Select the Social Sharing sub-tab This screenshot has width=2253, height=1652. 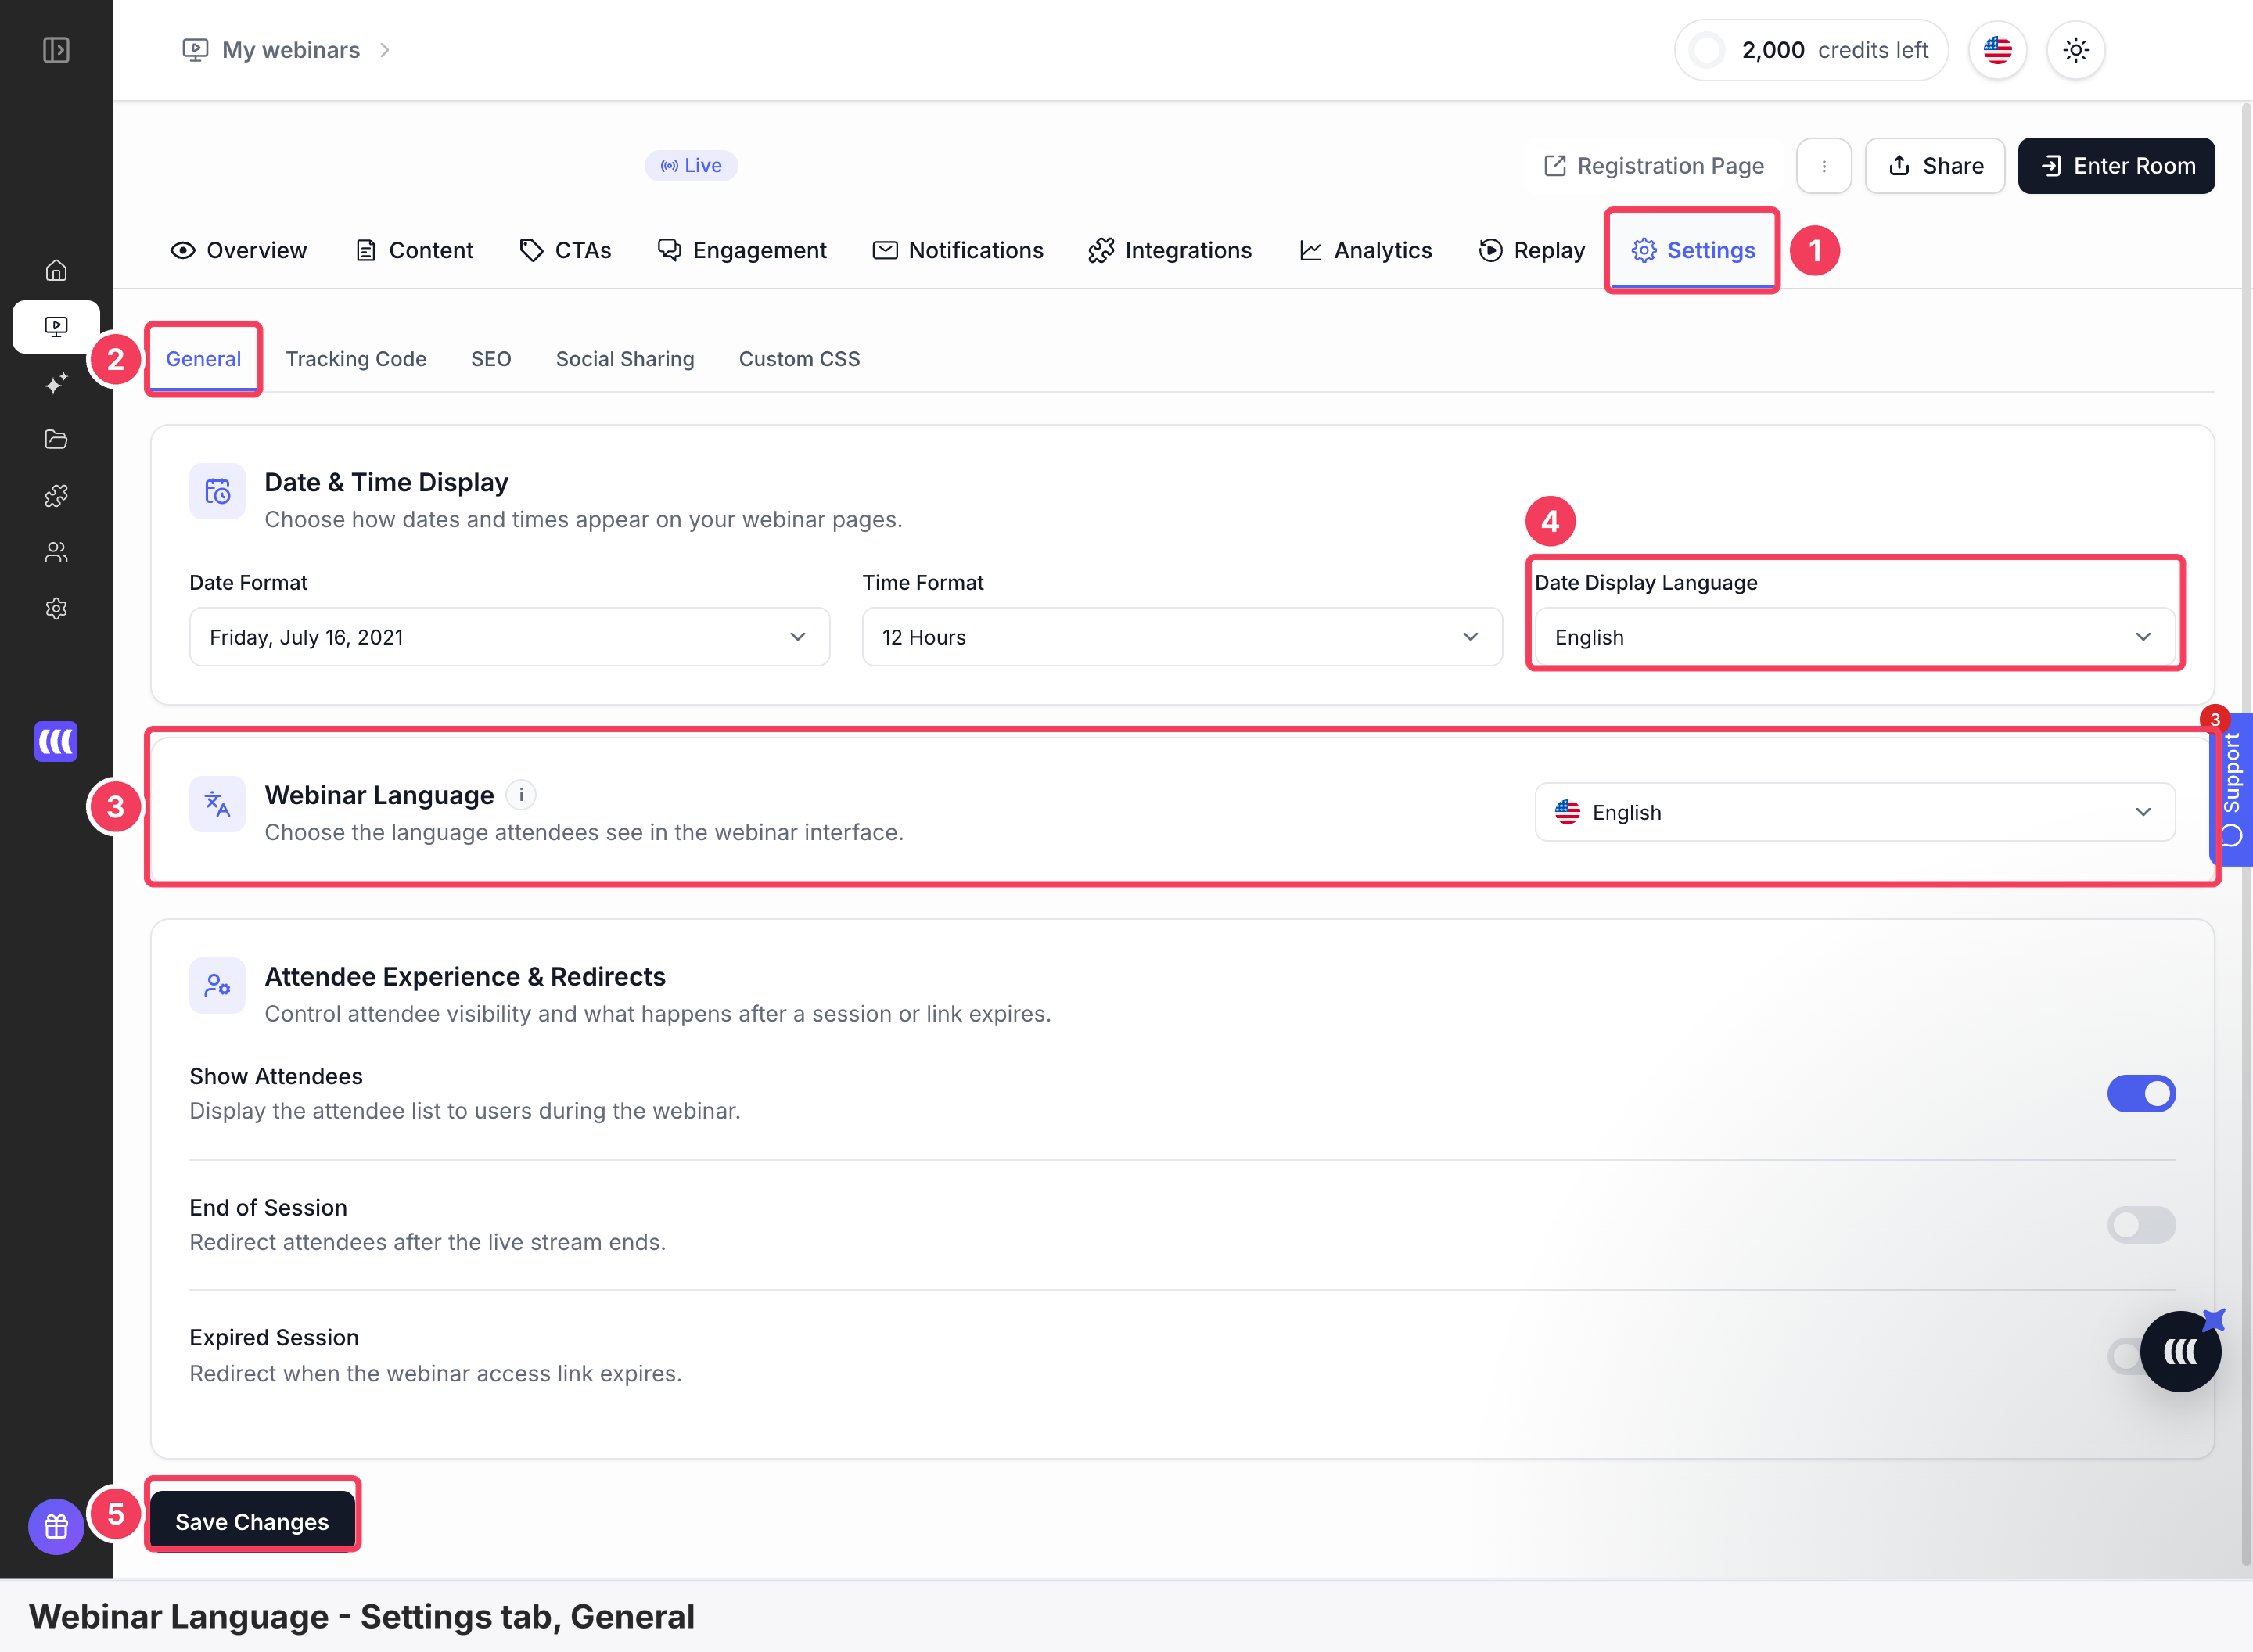point(625,359)
